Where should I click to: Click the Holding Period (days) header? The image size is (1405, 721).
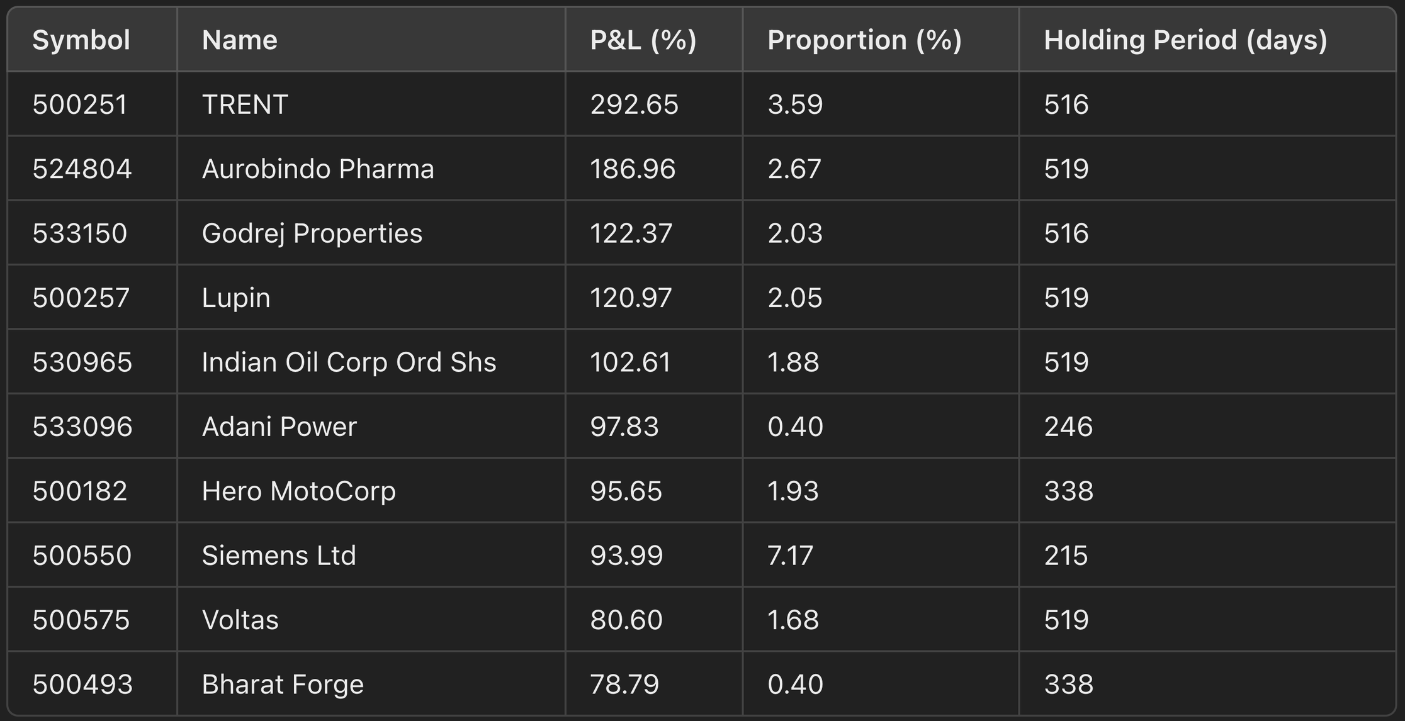1185,40
